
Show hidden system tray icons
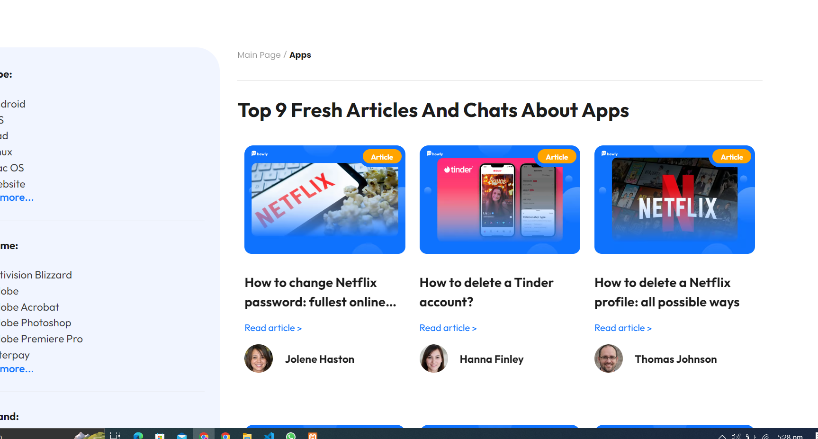tap(722, 436)
